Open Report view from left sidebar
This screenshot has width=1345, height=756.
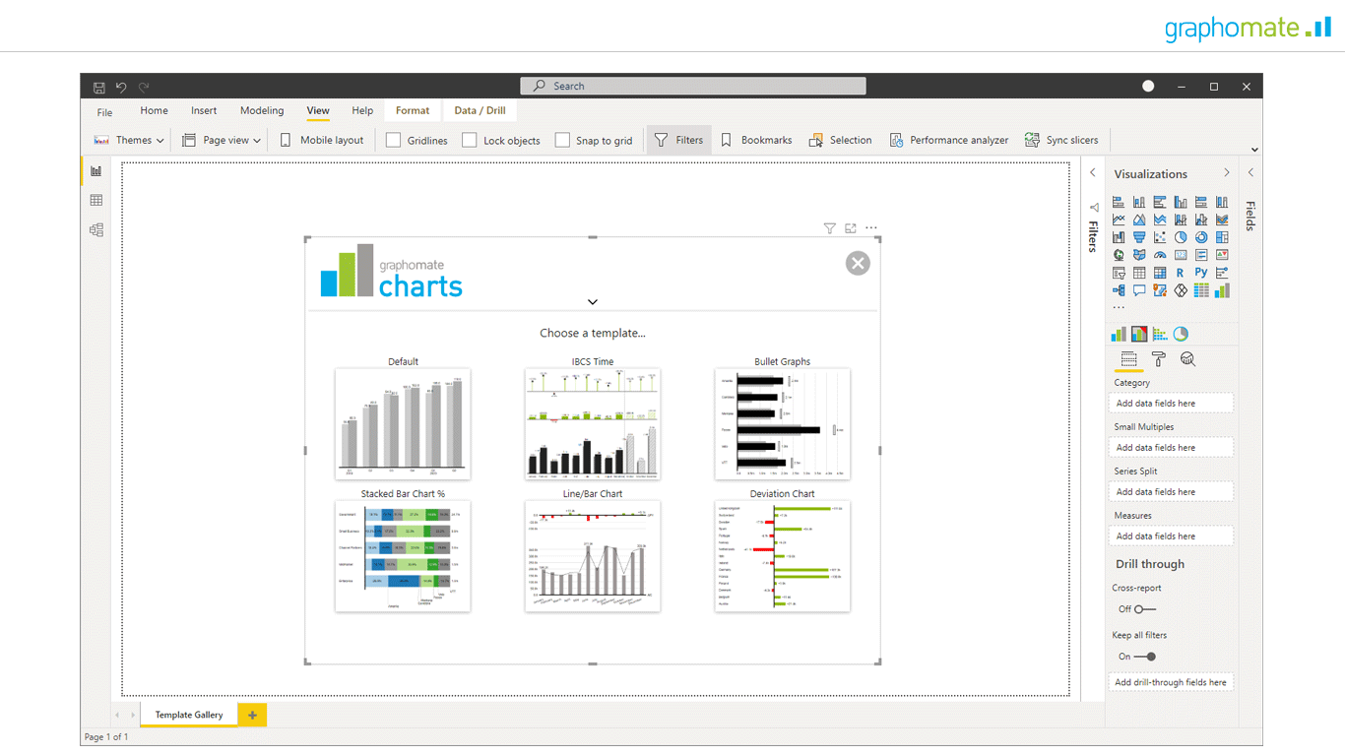pyautogui.click(x=96, y=171)
